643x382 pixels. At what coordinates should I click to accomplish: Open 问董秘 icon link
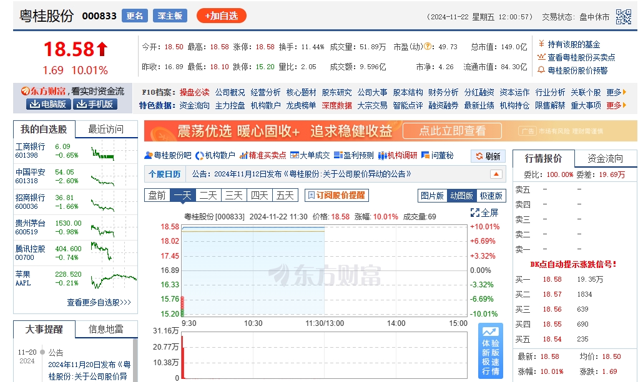tap(437, 155)
